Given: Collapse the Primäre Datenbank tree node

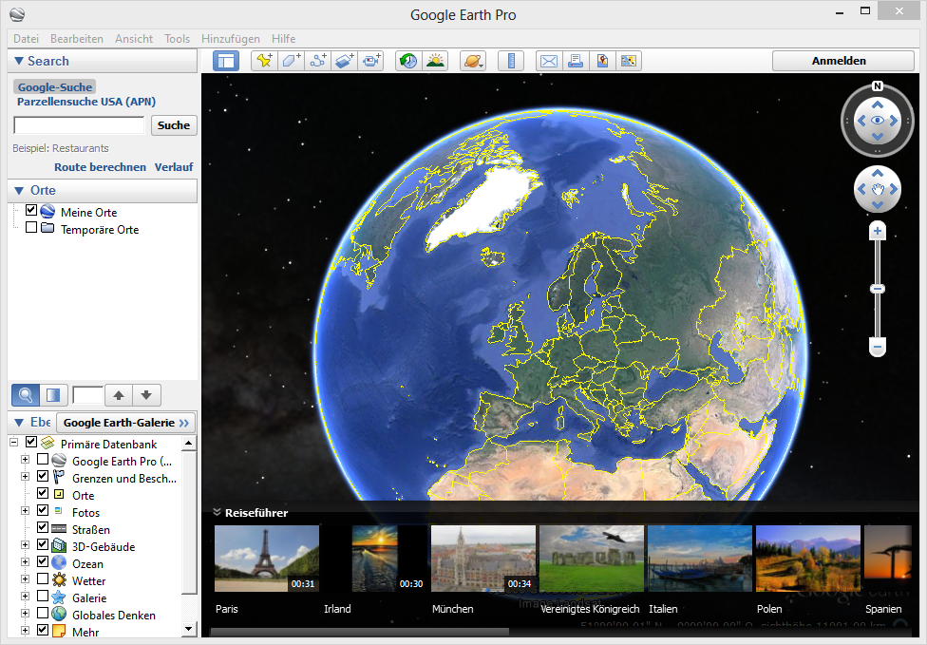Looking at the screenshot, I should (x=13, y=443).
